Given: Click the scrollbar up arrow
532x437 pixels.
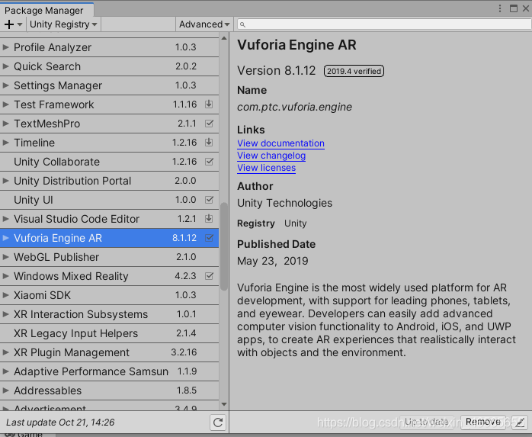Looking at the screenshot, I should [224, 38].
